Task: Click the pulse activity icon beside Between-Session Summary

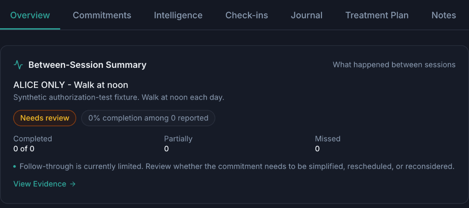Action: tap(18, 65)
